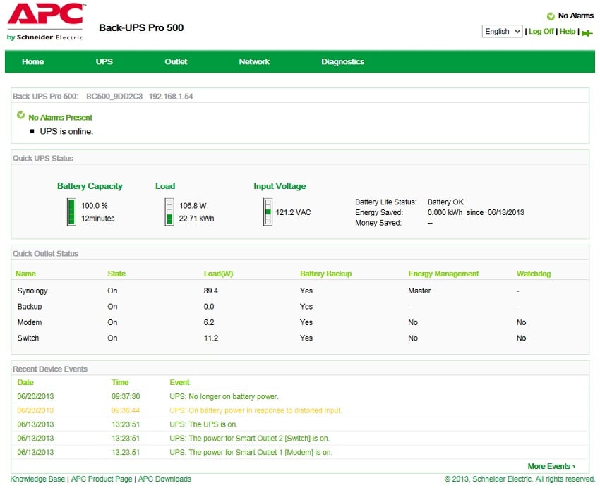Screen dimensions: 600x495
Task: Click the Quick Outlet Status section title
Action: [46, 254]
